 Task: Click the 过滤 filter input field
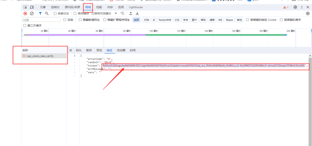pos(41,20)
